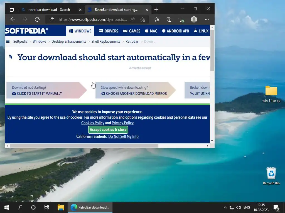Select the LINUX category tab
Screen dimensions: 285x213
click(201, 31)
